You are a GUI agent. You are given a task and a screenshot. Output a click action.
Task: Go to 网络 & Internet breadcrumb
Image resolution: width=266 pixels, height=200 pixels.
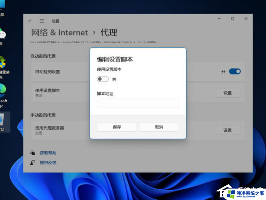[x=59, y=33]
